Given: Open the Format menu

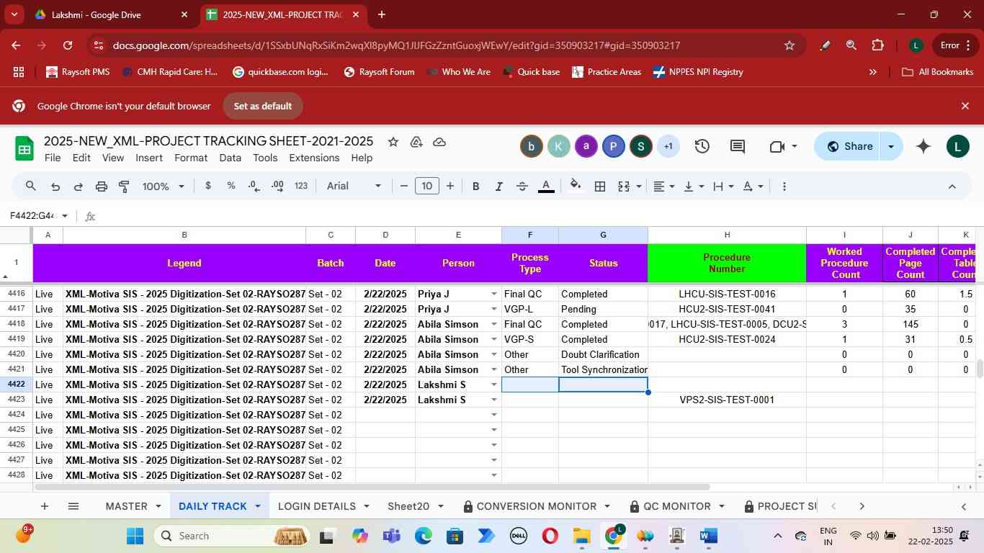Looking at the screenshot, I should point(191,158).
